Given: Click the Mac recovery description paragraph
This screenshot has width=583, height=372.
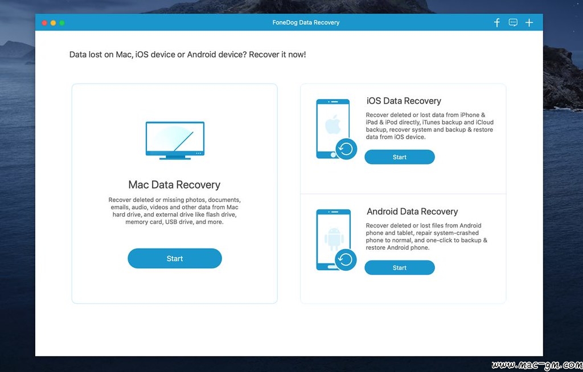Looking at the screenshot, I should point(174,210).
